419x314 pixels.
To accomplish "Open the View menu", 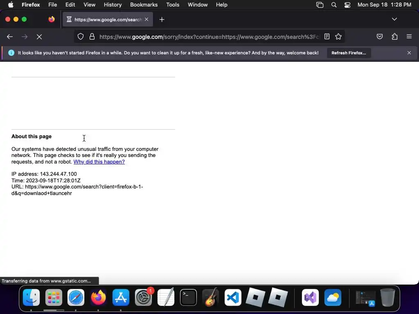I will (89, 5).
